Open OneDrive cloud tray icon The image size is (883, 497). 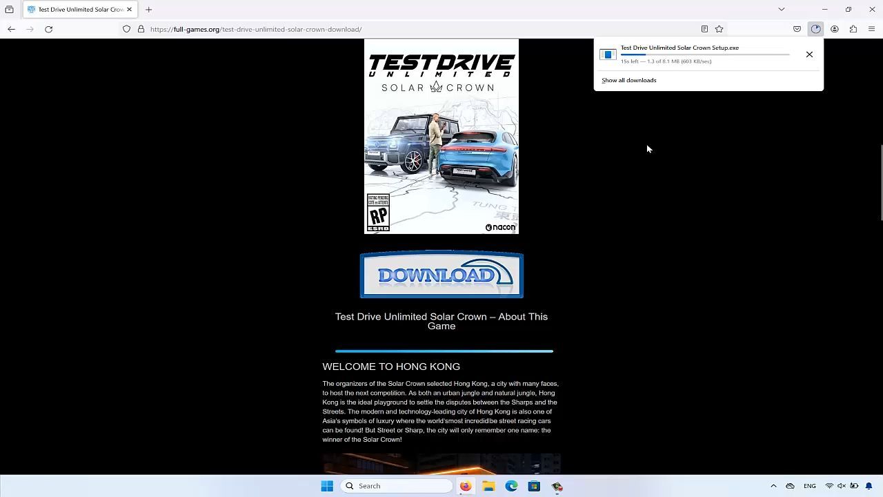pyautogui.click(x=790, y=486)
